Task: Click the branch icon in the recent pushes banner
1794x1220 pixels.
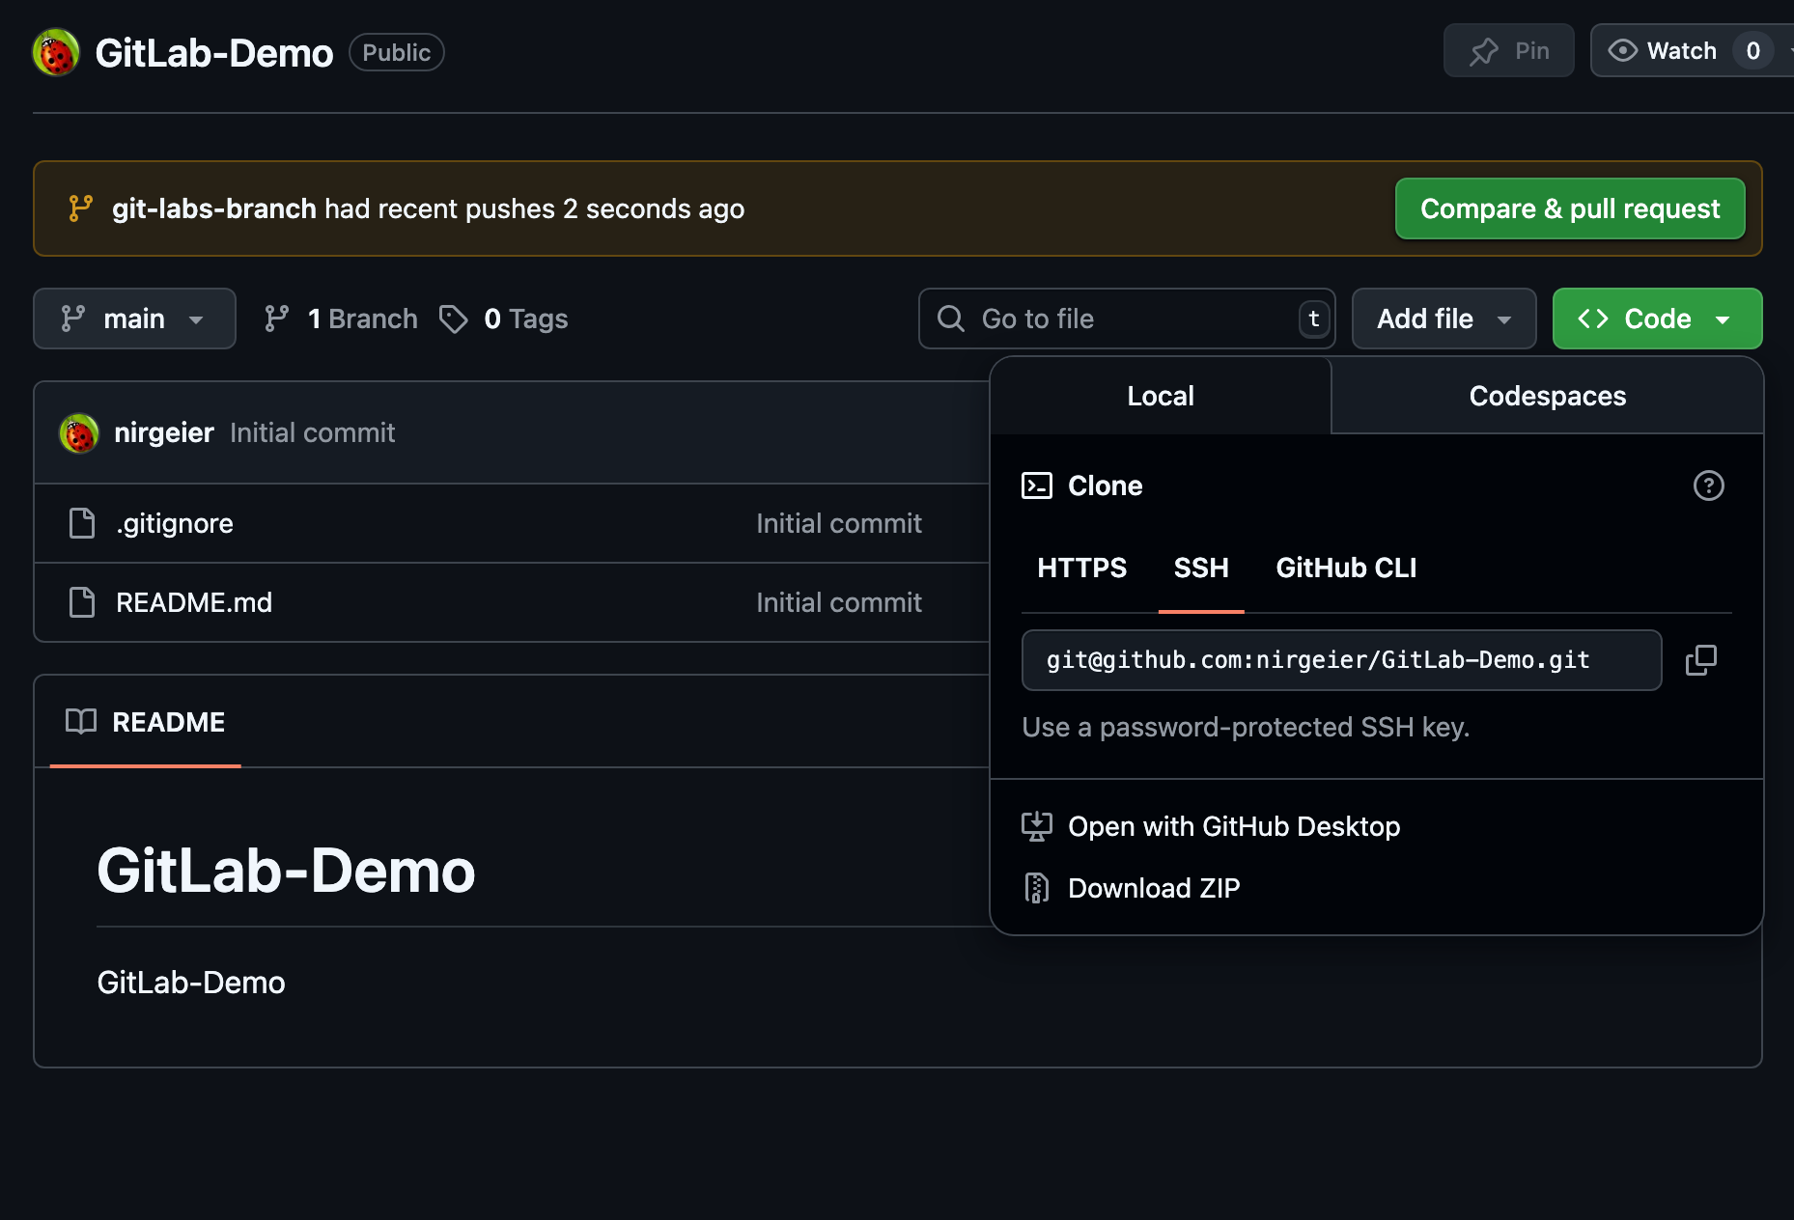Action: coord(81,208)
